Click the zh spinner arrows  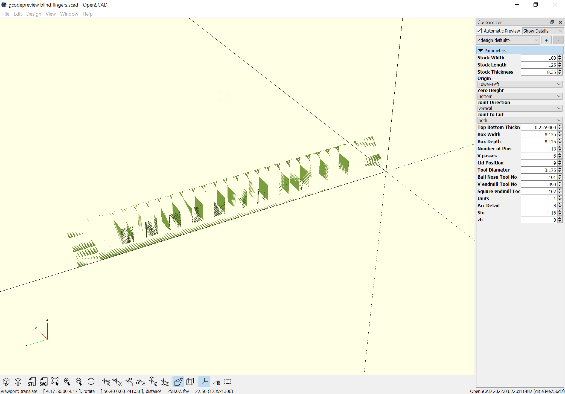point(560,220)
